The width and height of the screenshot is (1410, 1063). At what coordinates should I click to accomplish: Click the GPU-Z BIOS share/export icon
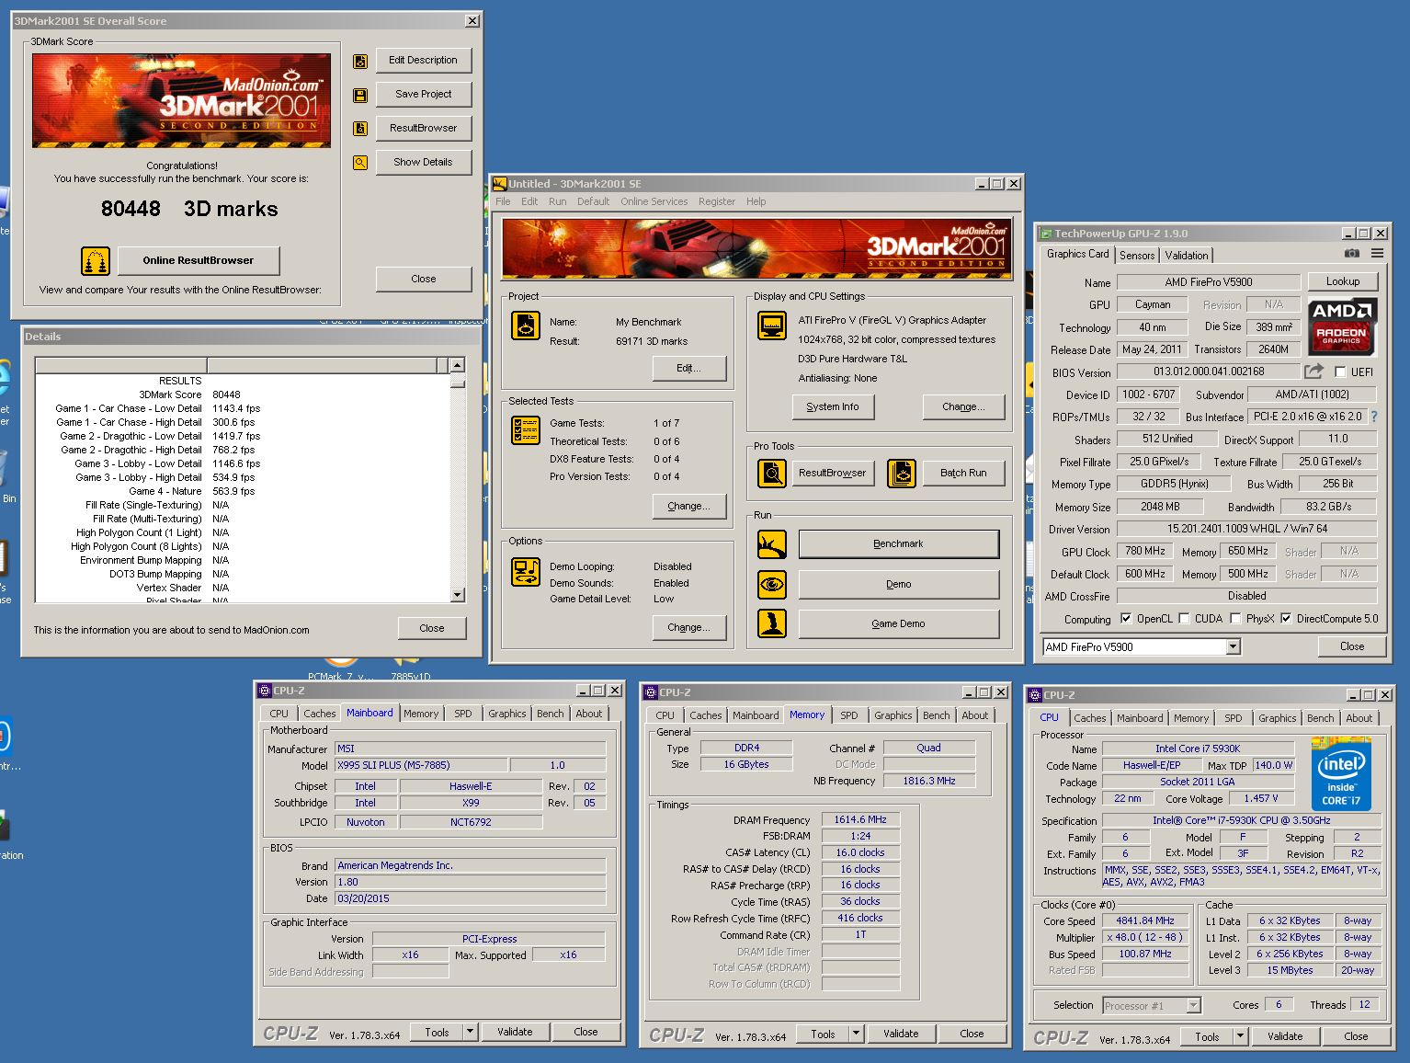1313,371
